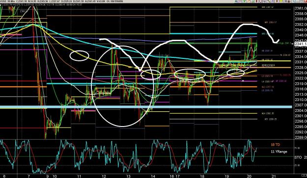Screen dimensions: 307x178
Task: Click the L3 2323.78 level label
Action: pyautogui.click(x=267, y=76)
